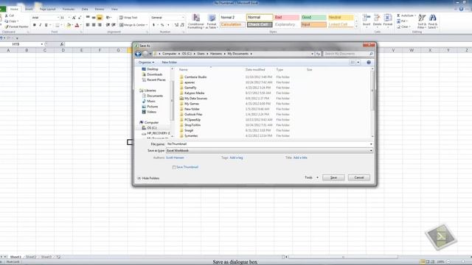Image resolution: width=472 pixels, height=265 pixels.
Task: Switch to the Review ribbon tab
Action: 100,10
